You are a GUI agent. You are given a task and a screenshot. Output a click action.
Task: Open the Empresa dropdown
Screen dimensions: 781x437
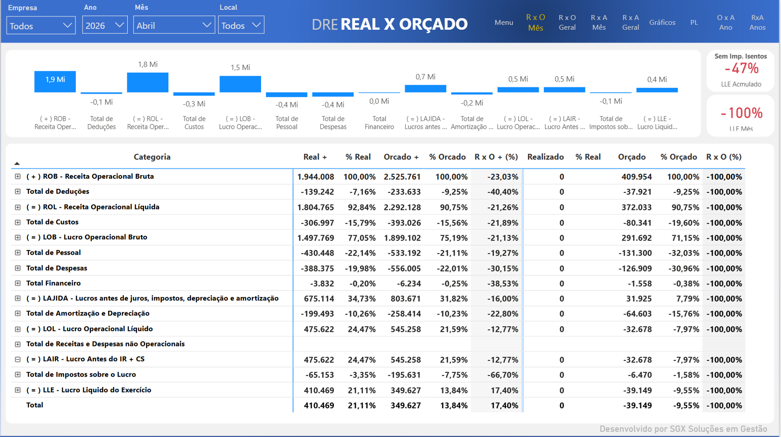pos(41,26)
